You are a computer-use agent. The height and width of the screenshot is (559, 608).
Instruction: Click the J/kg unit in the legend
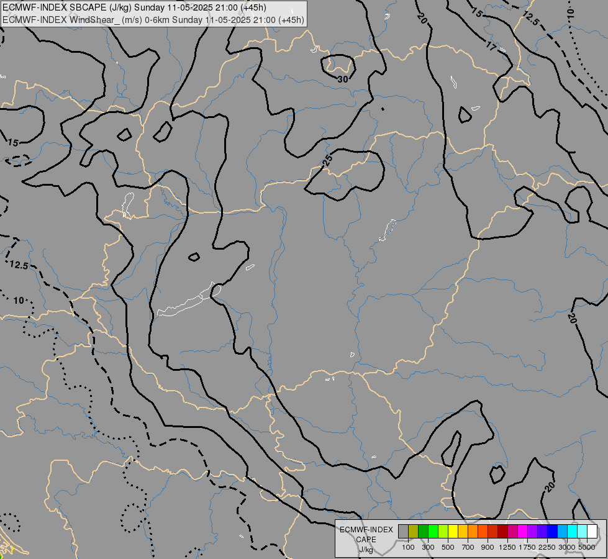366,550
